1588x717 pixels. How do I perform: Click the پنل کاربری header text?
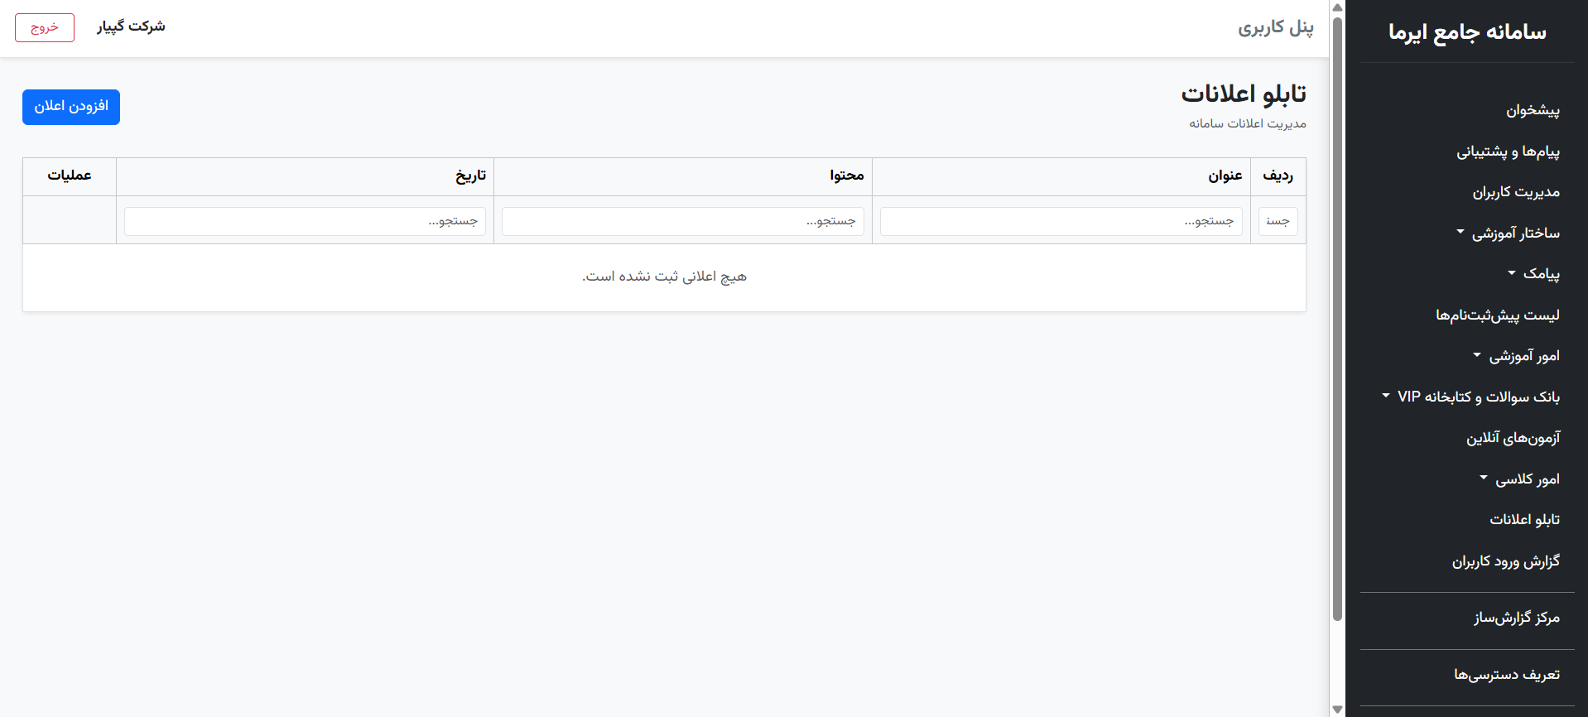coord(1275,27)
